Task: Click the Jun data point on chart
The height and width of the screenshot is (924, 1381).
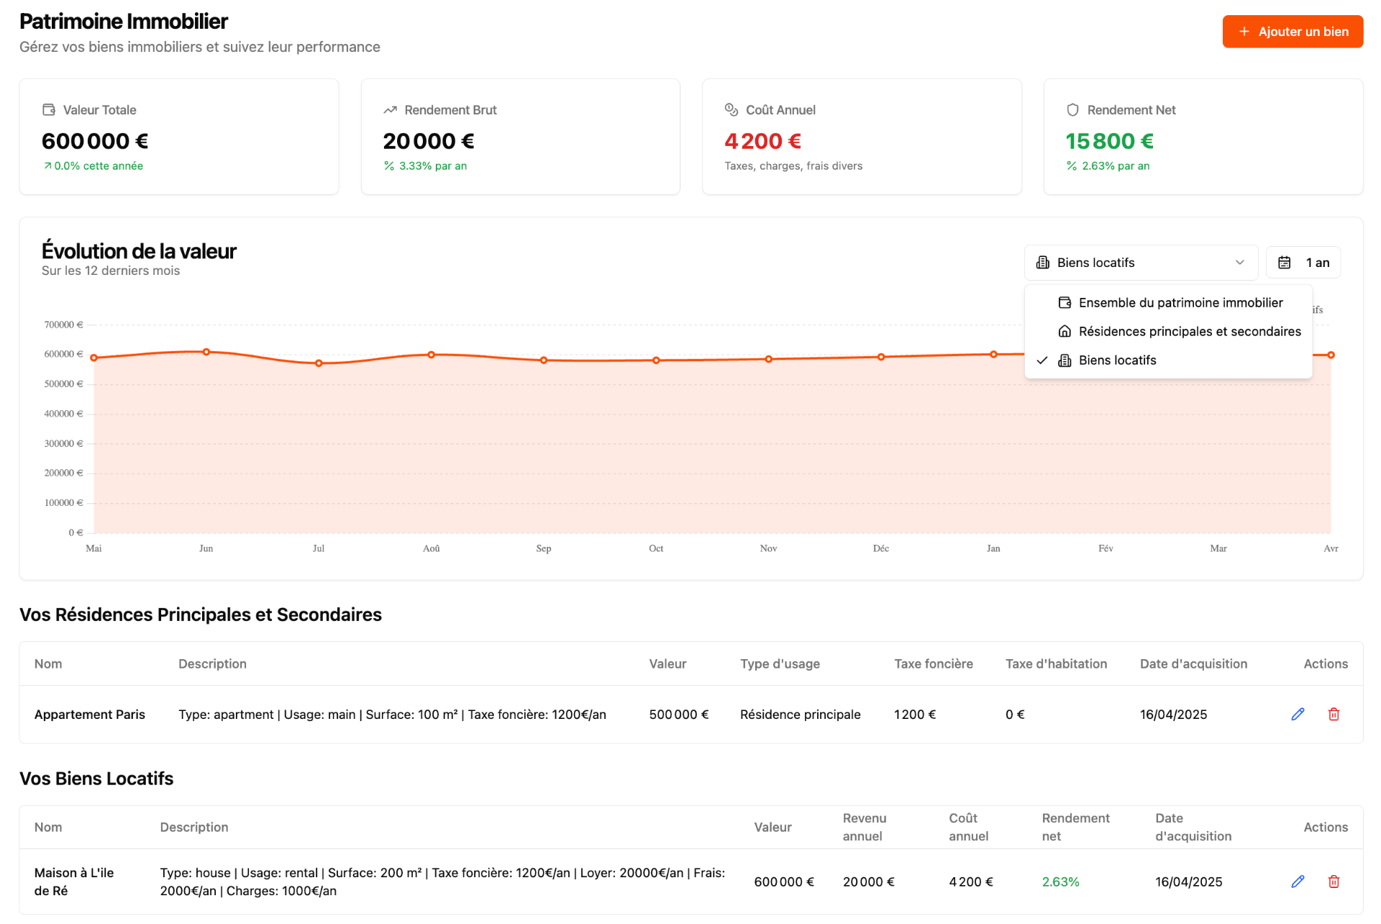Action: pyautogui.click(x=206, y=352)
